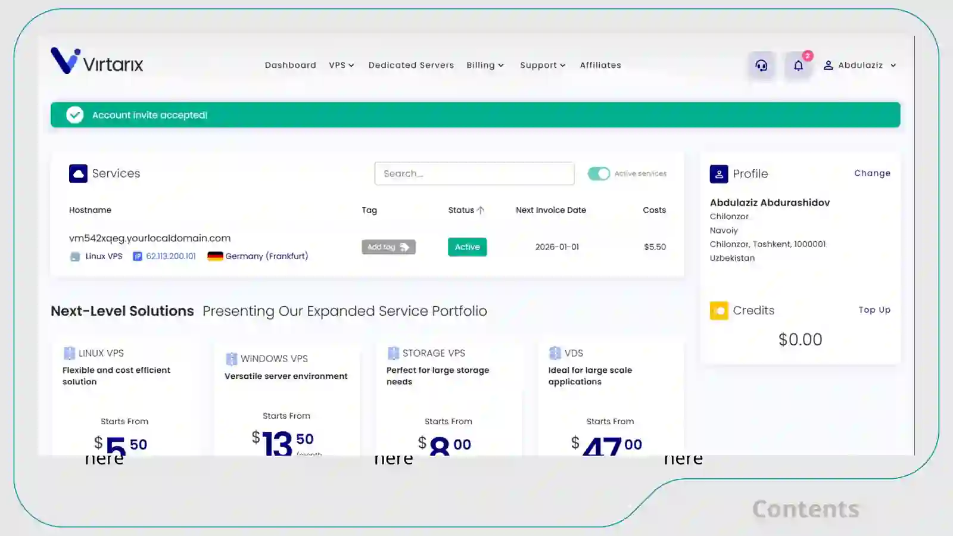Screen dimensions: 953x536
Task: Select the LINUX VPS card title
Action: point(101,353)
